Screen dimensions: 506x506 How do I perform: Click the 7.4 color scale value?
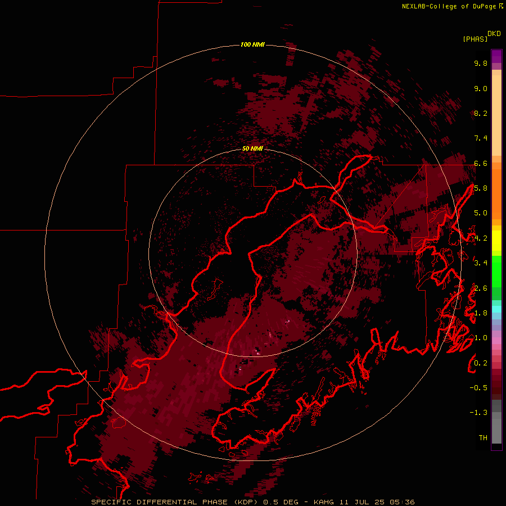481,138
